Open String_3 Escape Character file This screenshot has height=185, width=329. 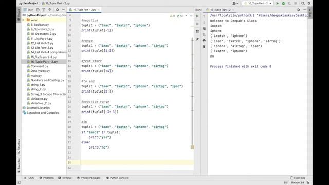point(48,94)
